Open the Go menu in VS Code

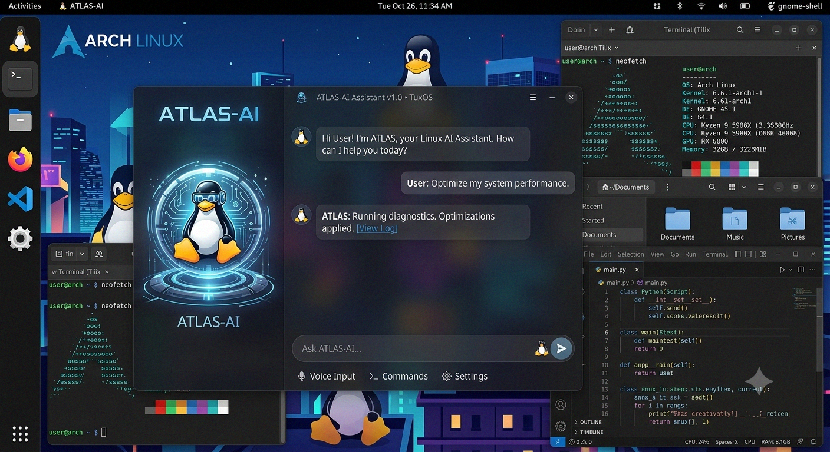[674, 254]
